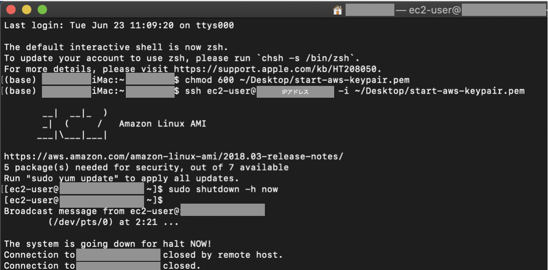Click the support.apple.com/kb/HT208050 URL
The height and width of the screenshot is (270, 548).
pyautogui.click(x=278, y=69)
